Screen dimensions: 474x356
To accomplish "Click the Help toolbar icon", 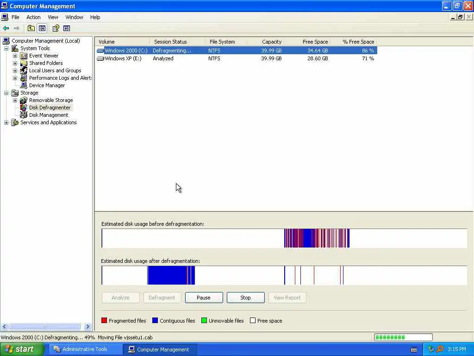I will pyautogui.click(x=56, y=28).
